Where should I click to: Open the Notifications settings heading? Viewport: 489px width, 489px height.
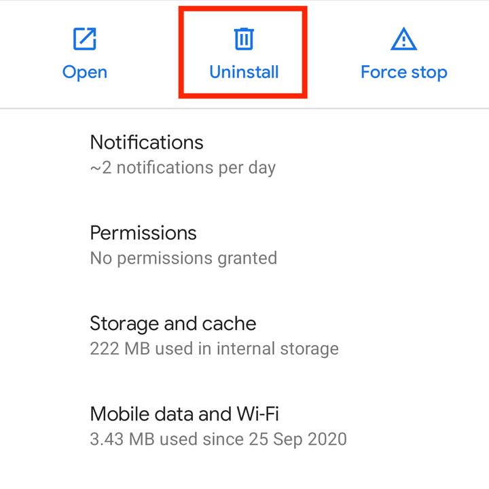pyautogui.click(x=147, y=142)
